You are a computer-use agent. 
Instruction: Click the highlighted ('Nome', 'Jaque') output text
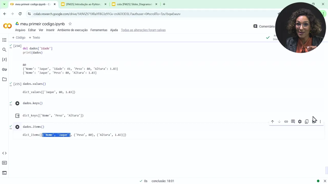coord(56,135)
